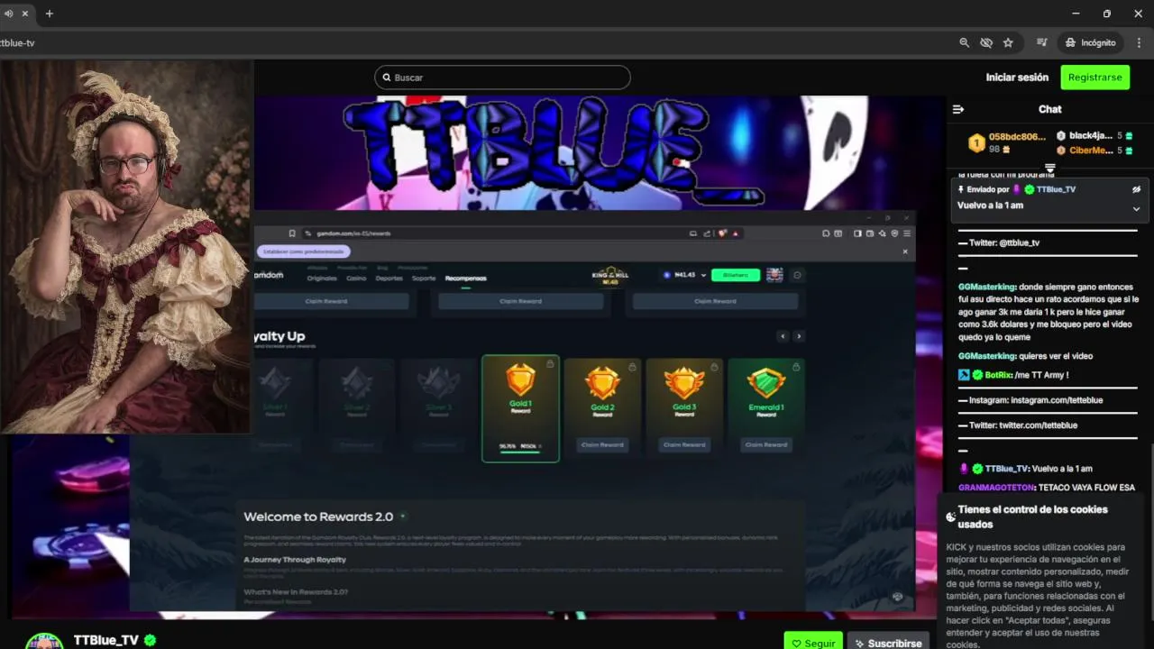Viewport: 1154px width, 649px height.
Task: Click Claim Reward under Gold 2
Action: pyautogui.click(x=602, y=444)
